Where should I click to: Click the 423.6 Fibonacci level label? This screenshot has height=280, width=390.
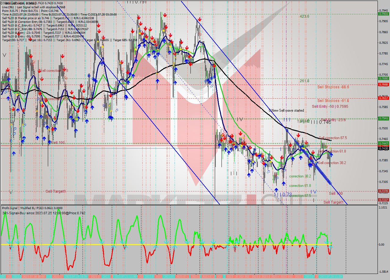point(304,16)
